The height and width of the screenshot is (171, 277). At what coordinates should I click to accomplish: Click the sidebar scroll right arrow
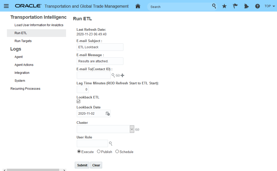click(64, 170)
